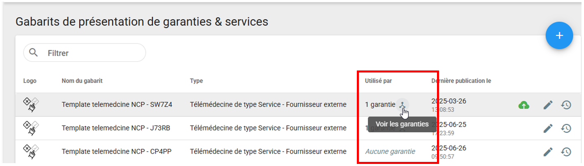Click the green cloud publish icon
This screenshot has height=166, width=584.
pos(524,105)
